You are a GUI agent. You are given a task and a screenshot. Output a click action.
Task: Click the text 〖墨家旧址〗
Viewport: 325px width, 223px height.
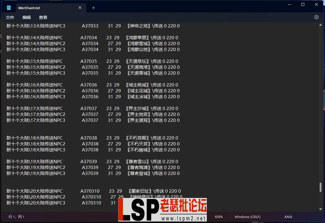pyautogui.click(x=140, y=191)
